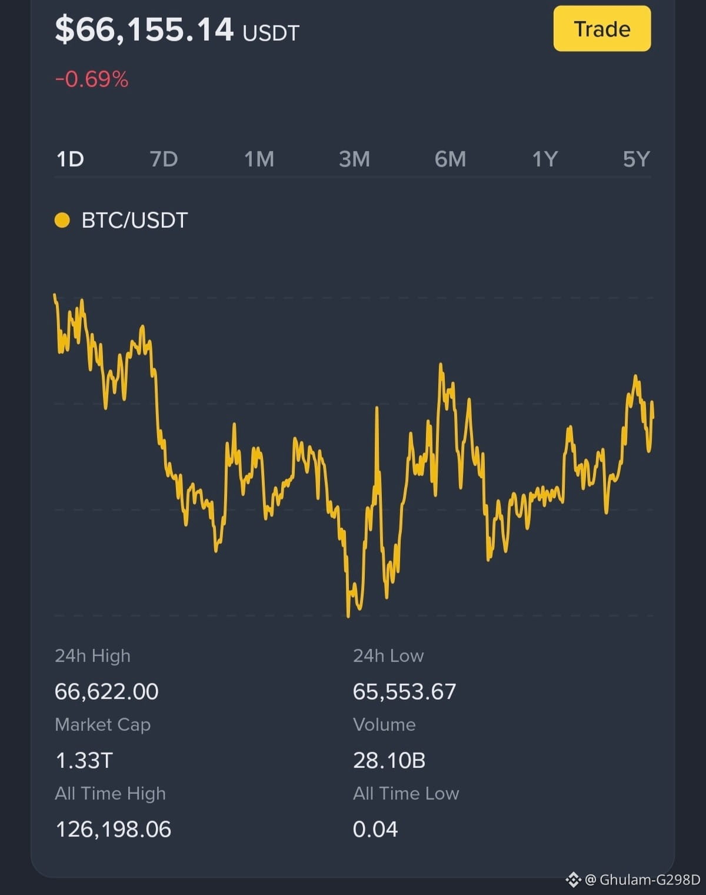Screen dimensions: 706x895
Task: Click the yellow BTC/USDT legend dot
Action: (x=62, y=220)
